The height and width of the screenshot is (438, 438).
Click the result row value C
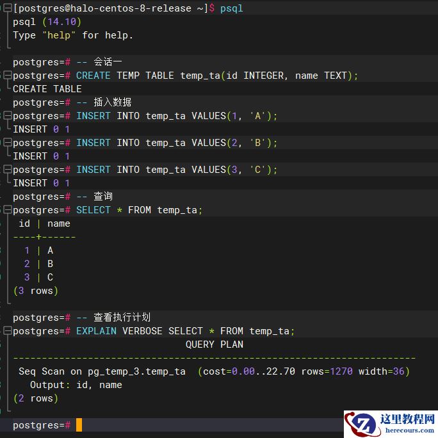(51, 277)
